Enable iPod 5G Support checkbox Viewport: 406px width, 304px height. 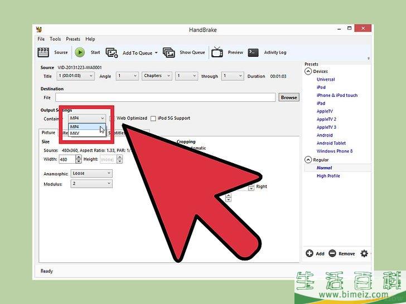153,119
